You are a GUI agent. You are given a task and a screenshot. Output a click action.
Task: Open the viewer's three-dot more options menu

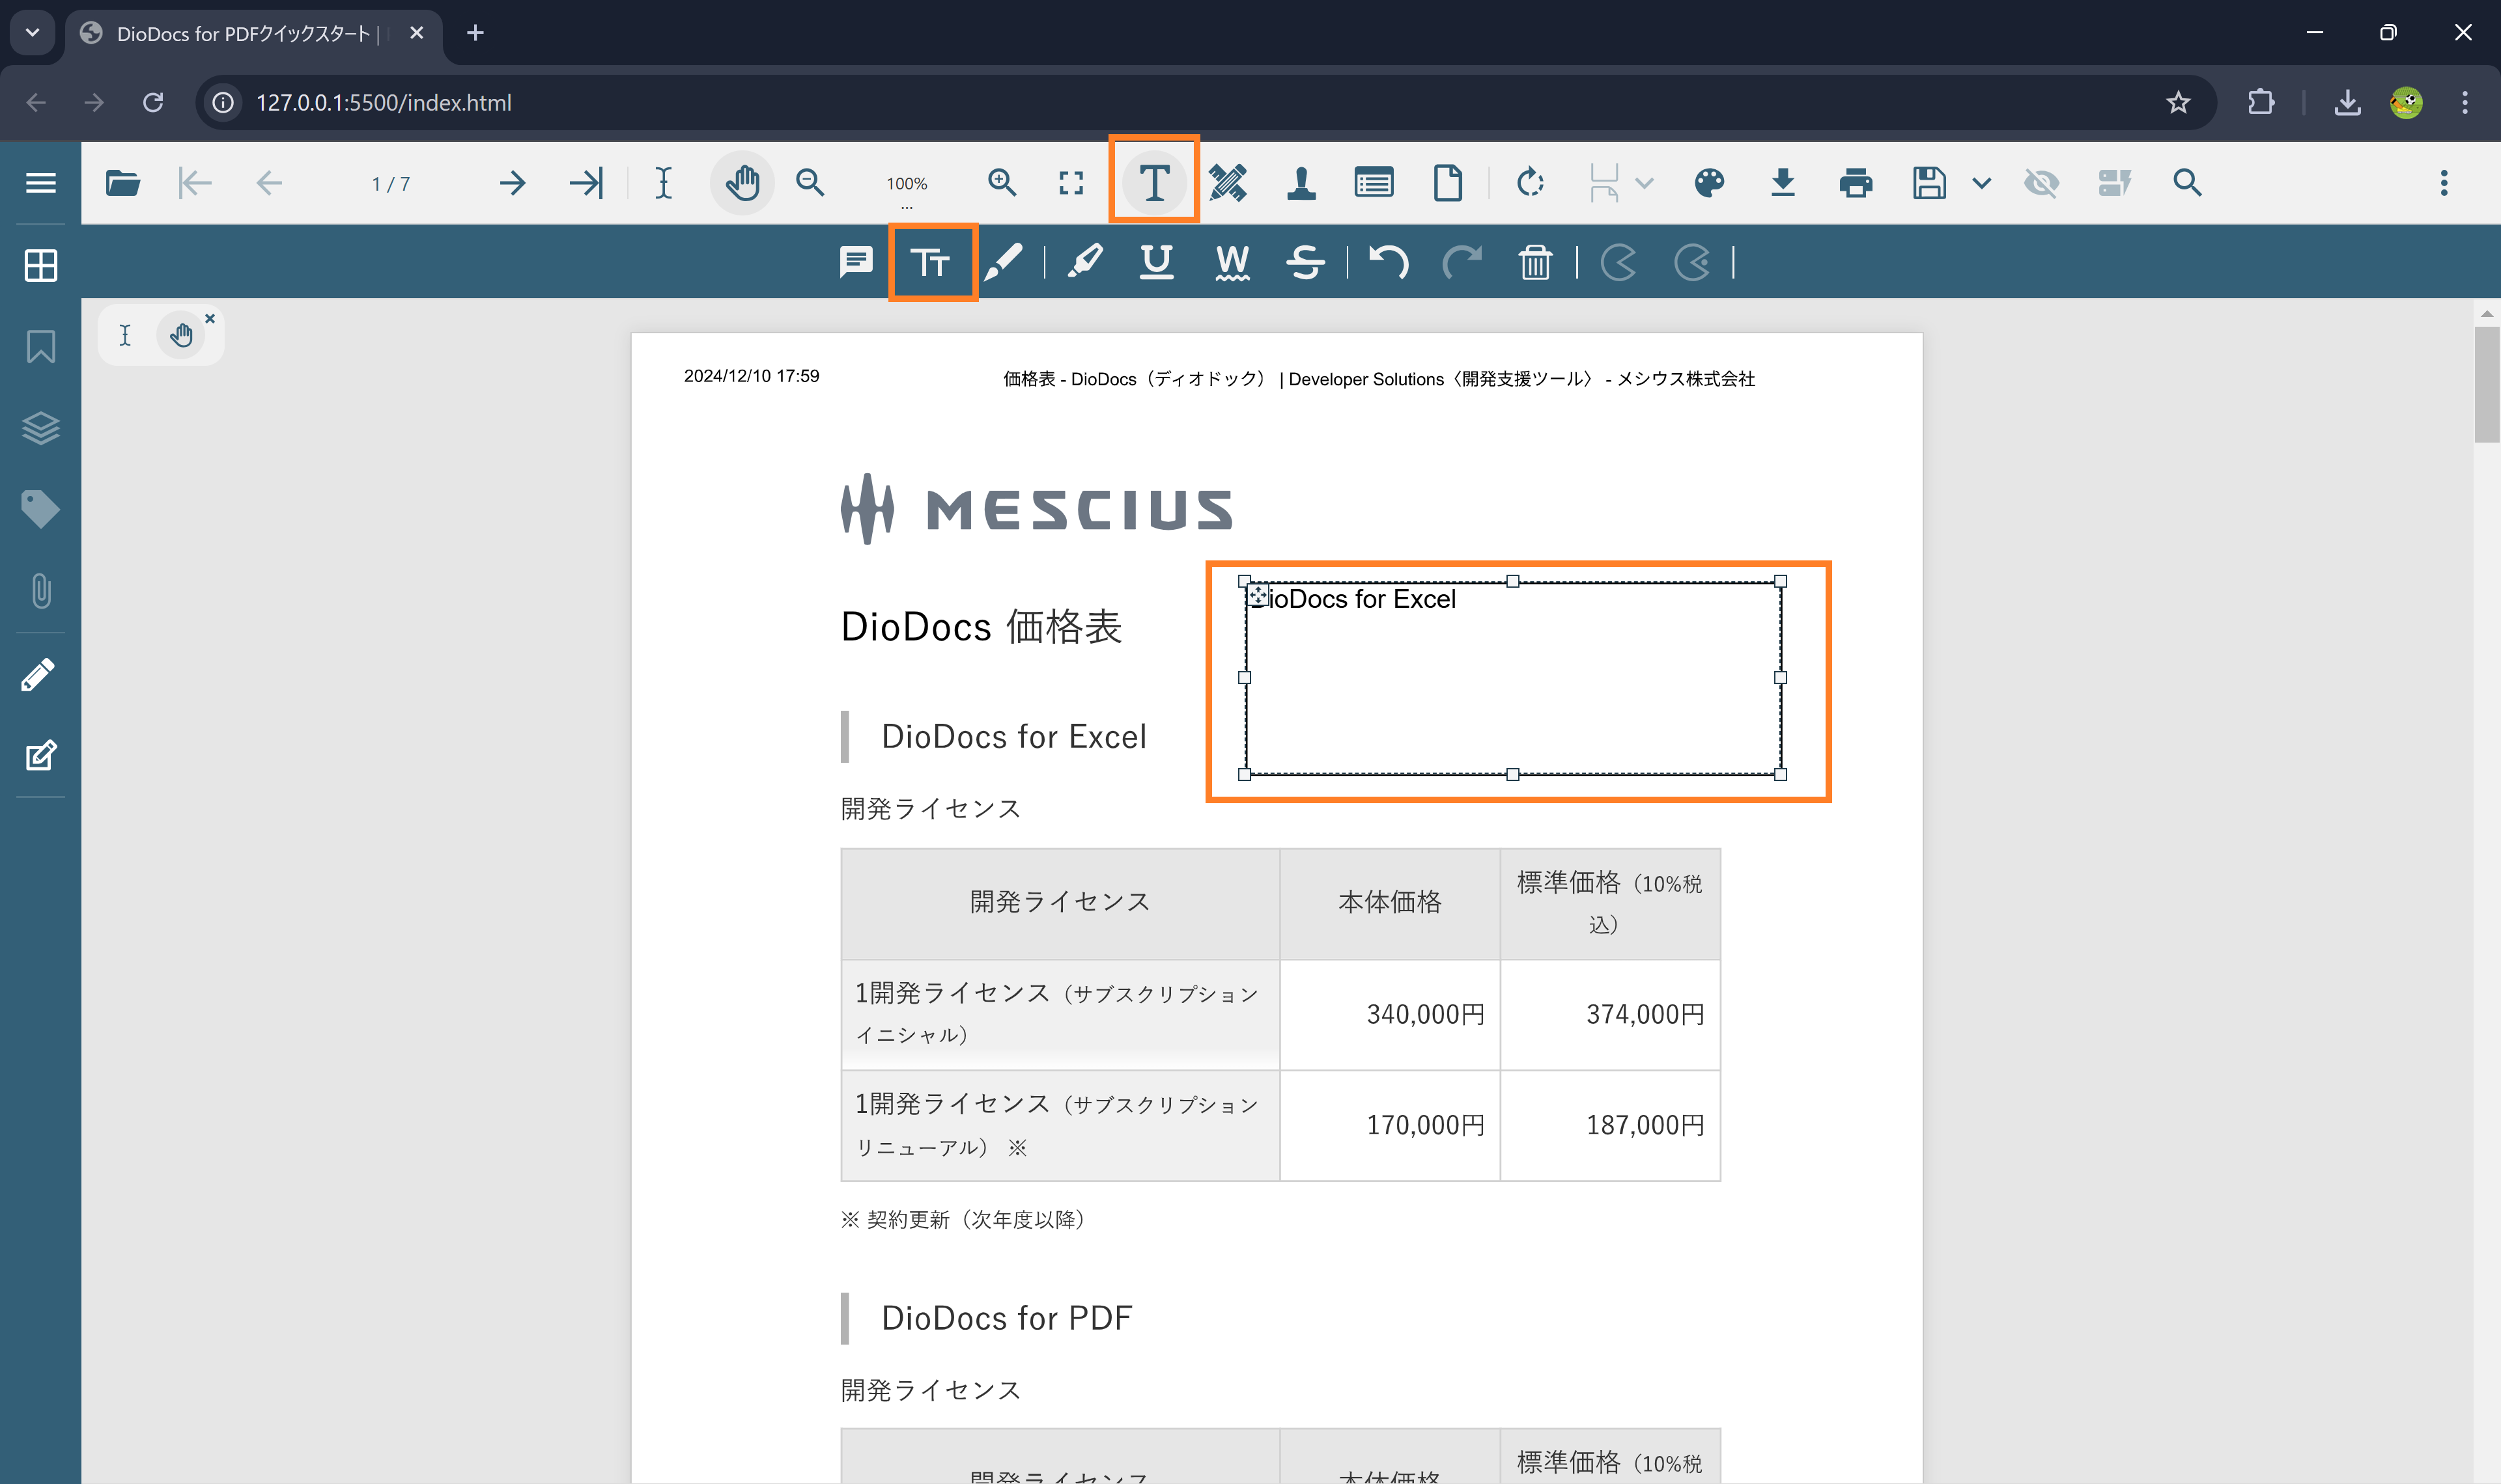tap(2443, 183)
